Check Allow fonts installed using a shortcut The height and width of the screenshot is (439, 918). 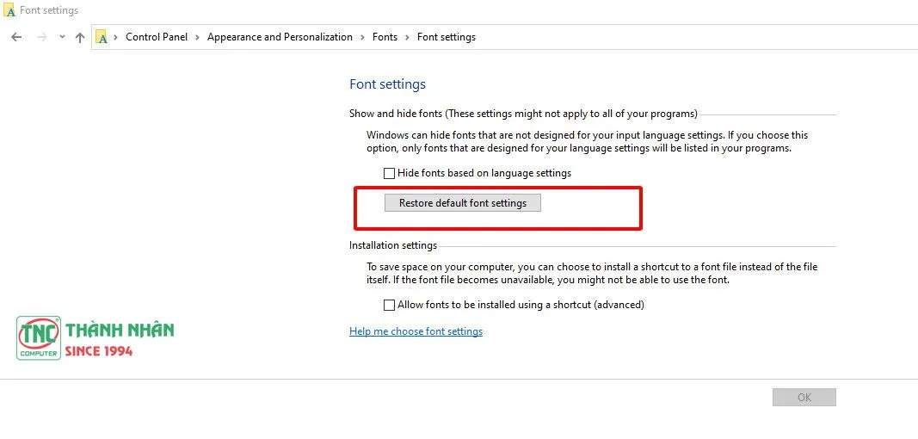(390, 305)
